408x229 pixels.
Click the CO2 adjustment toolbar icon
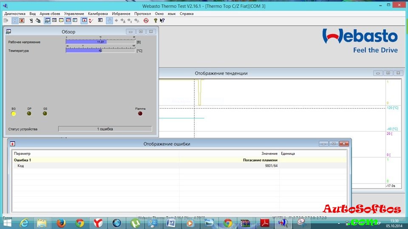[x=146, y=20]
